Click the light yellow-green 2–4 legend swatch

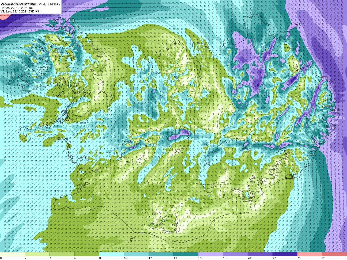(37, 254)
